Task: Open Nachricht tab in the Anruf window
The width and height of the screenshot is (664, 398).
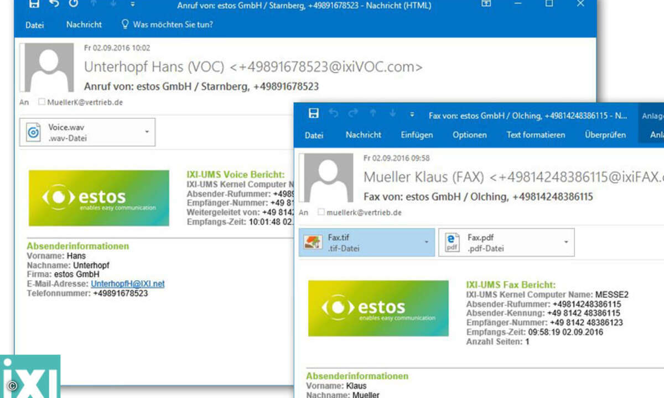Action: (84, 25)
